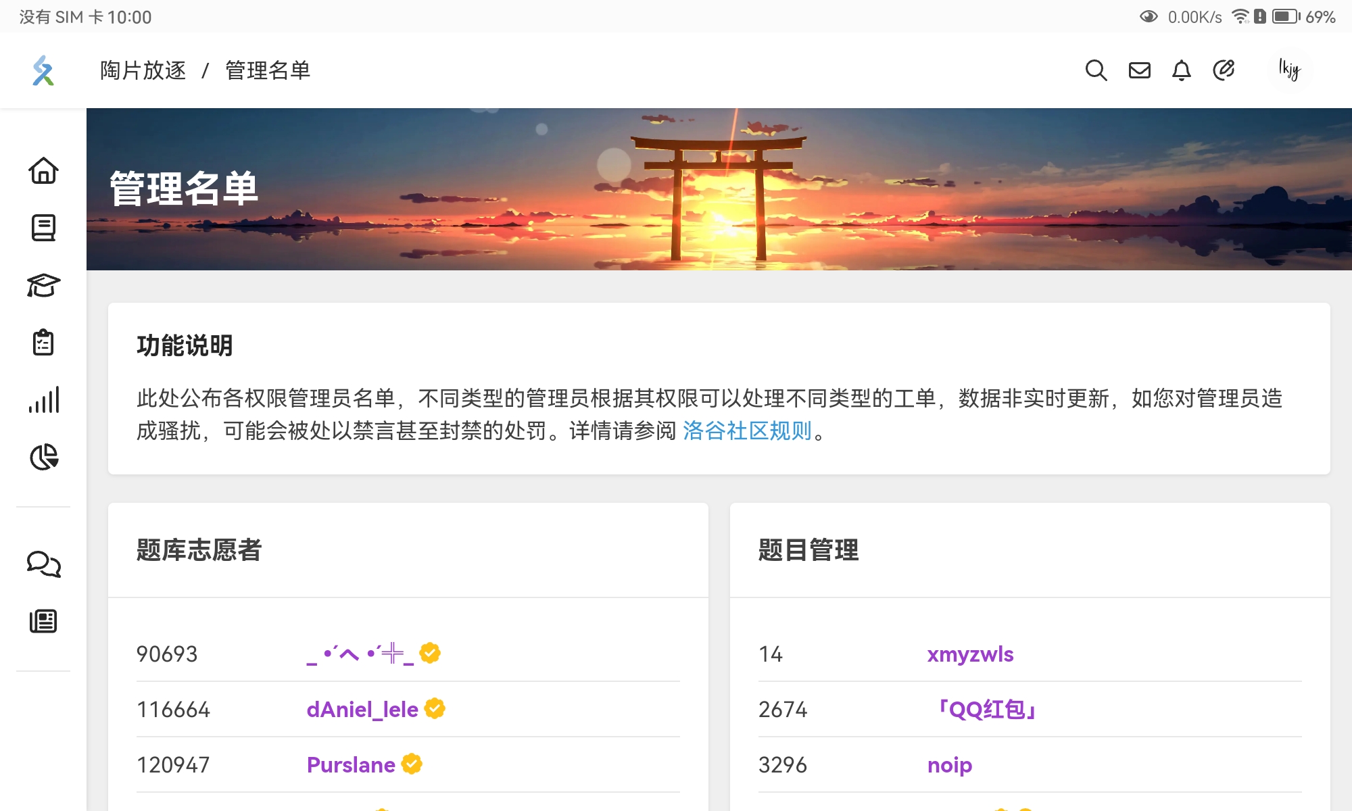Image resolution: width=1352 pixels, height=811 pixels.
Task: Click the Luogu logo icon
Action: click(x=43, y=70)
